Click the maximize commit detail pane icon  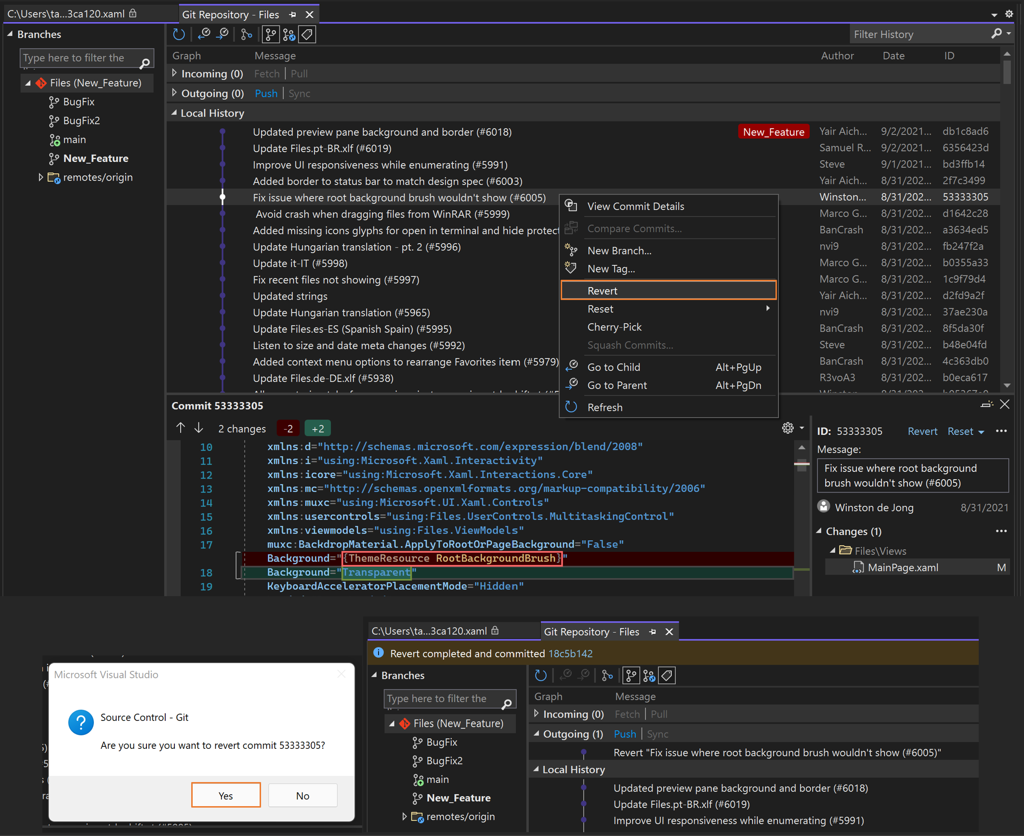[x=988, y=405]
